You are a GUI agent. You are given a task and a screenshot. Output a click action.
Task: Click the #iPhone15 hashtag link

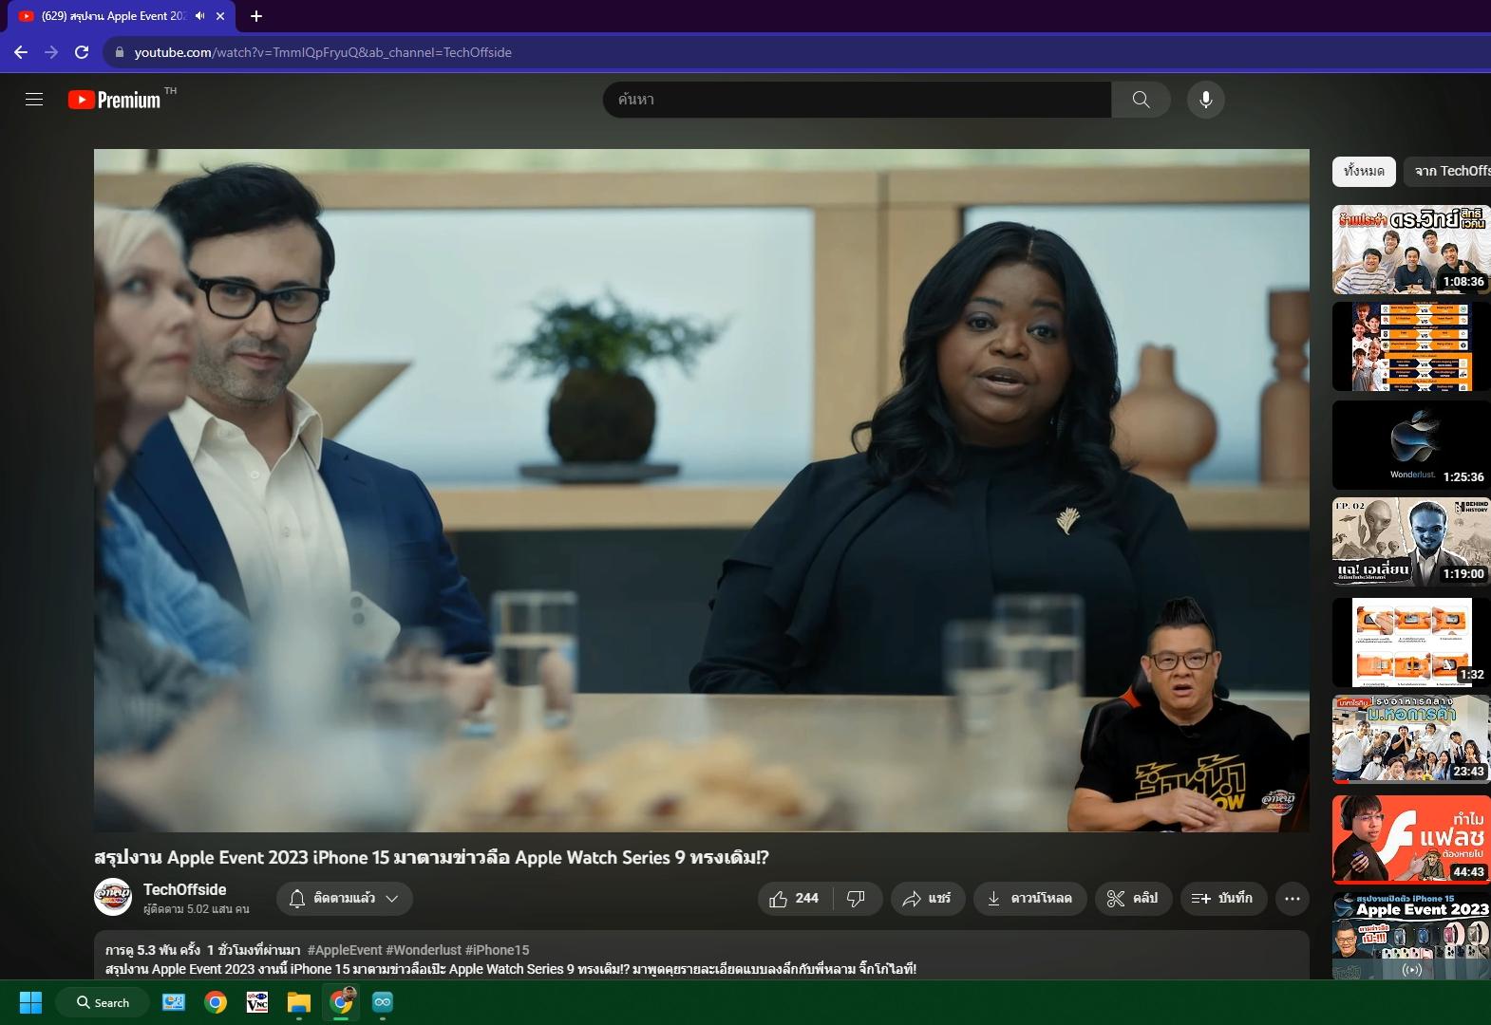pos(497,950)
